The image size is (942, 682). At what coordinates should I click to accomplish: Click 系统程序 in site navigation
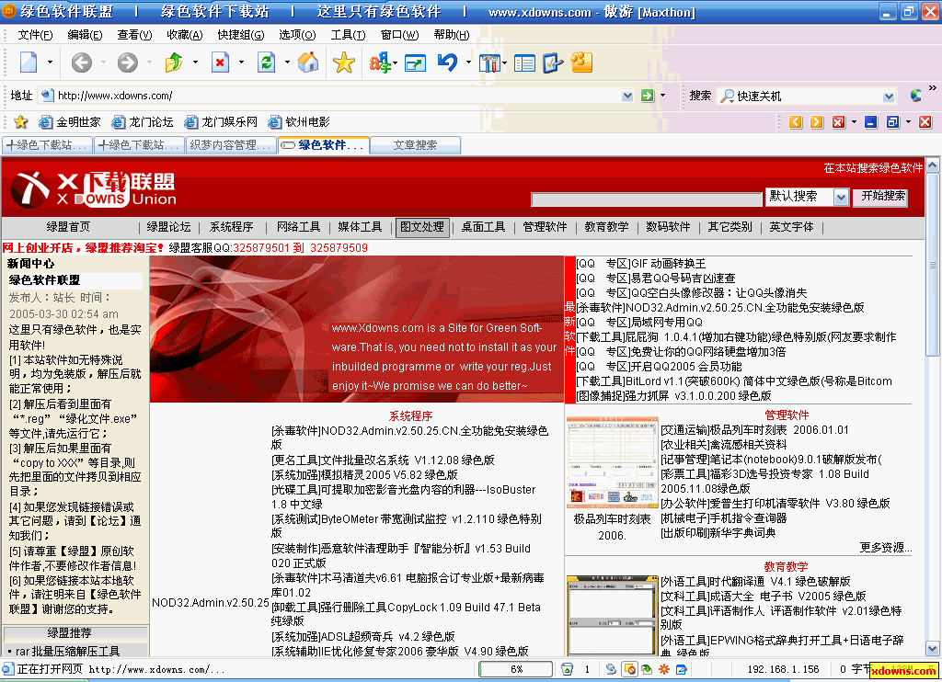[x=231, y=227]
